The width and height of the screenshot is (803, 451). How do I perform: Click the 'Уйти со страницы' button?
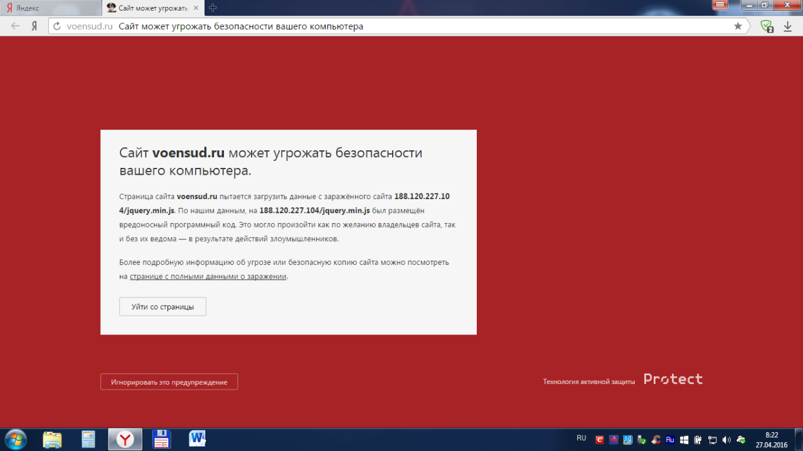pyautogui.click(x=162, y=307)
